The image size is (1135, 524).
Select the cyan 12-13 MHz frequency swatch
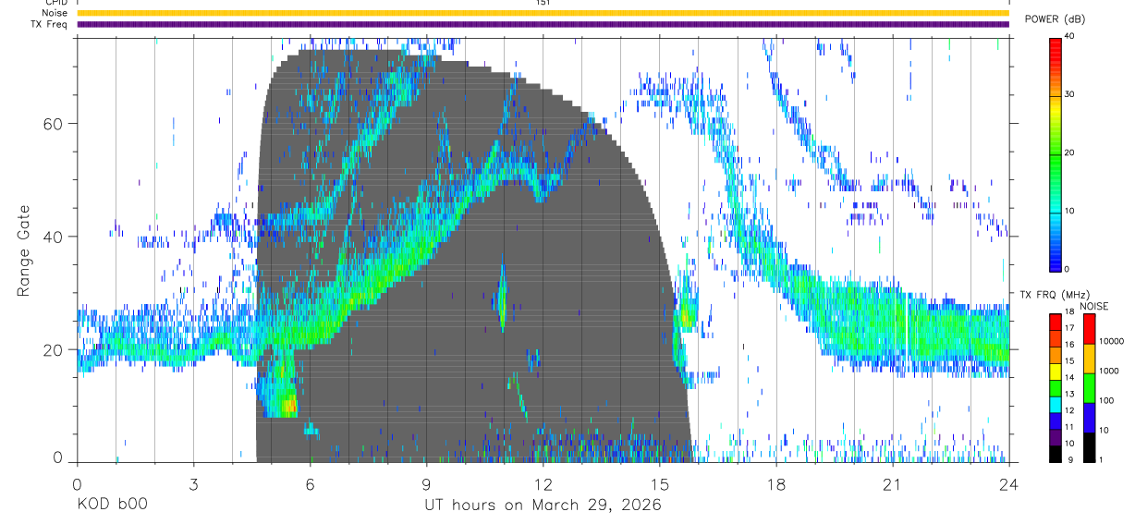coord(1056,404)
